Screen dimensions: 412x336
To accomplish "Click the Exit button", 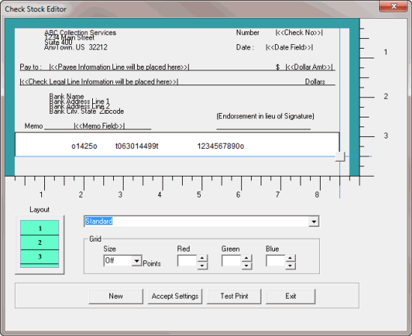I will coord(291,296).
